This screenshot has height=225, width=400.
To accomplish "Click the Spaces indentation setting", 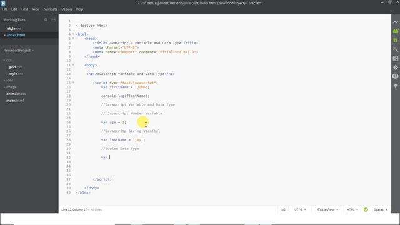I will pyautogui.click(x=381, y=209).
